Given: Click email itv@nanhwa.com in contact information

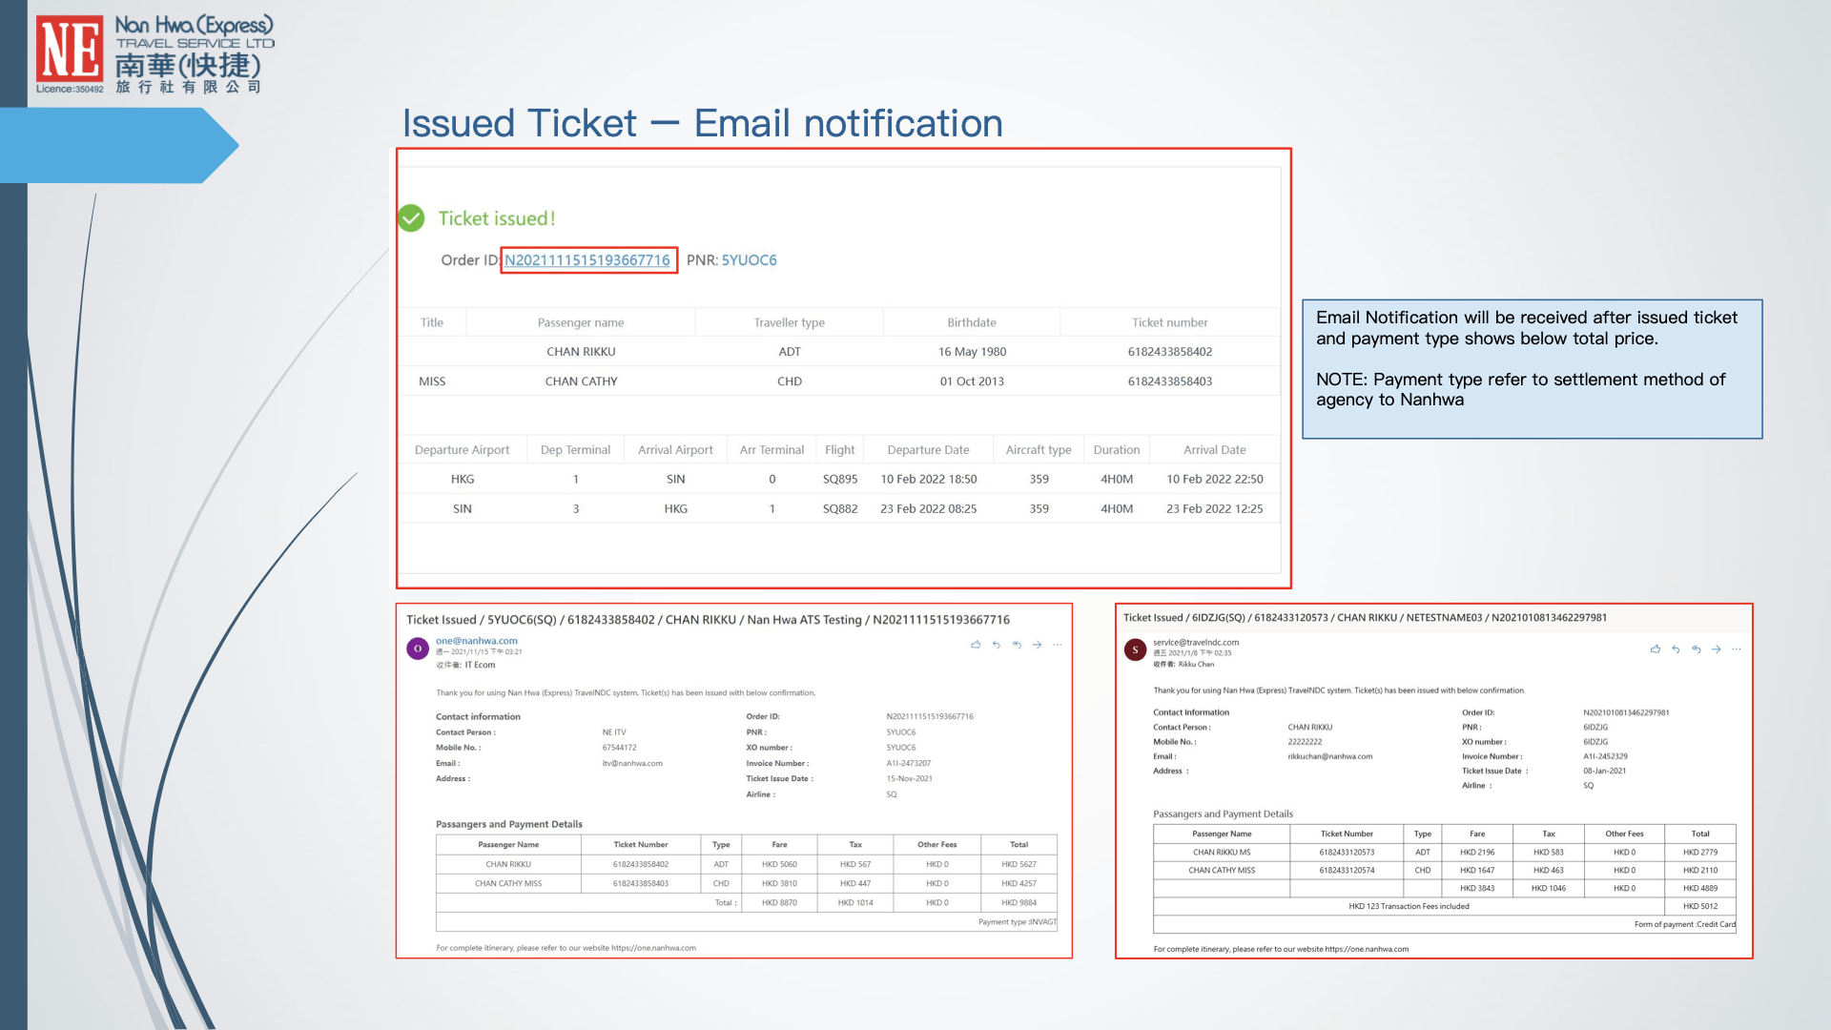Looking at the screenshot, I should (632, 764).
